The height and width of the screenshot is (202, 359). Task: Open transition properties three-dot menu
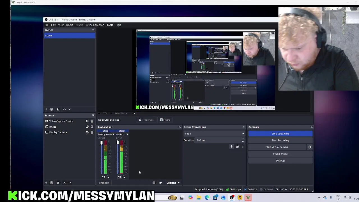click(243, 146)
